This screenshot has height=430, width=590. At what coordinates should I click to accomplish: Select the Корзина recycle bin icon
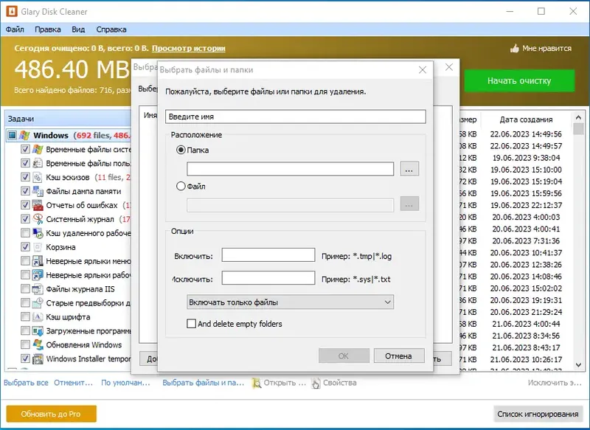38,247
